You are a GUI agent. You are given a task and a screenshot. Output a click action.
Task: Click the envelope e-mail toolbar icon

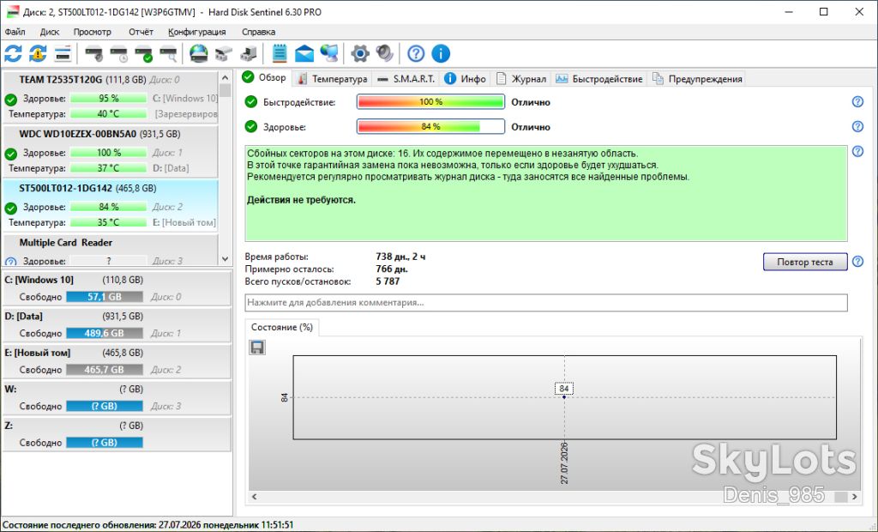(x=304, y=54)
